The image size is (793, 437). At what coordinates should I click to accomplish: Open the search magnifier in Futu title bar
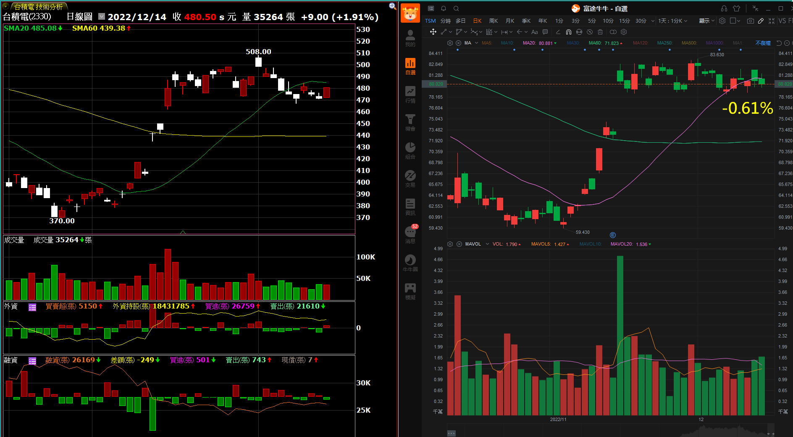[456, 8]
